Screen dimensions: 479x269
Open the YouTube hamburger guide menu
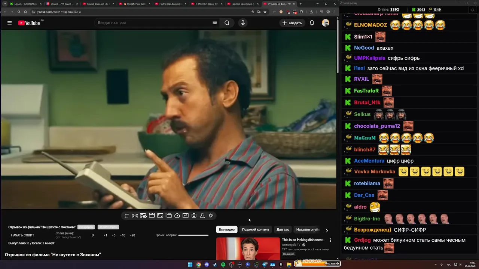coord(9,23)
